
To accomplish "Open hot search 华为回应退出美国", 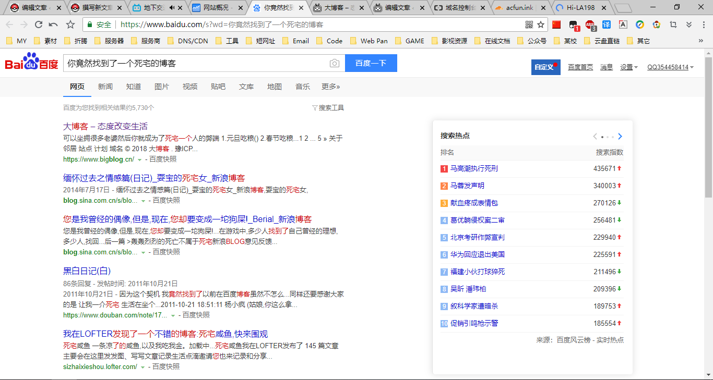I will [x=478, y=255].
